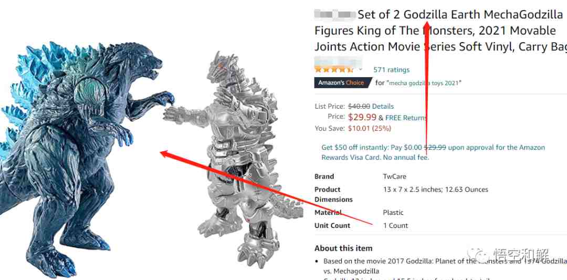Click the About this item heading
The width and height of the screenshot is (567, 280).
[343, 248]
